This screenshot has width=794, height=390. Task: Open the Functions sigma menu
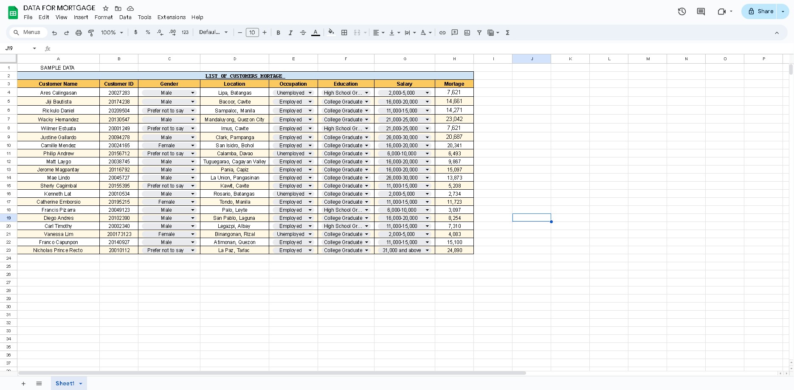click(x=507, y=33)
